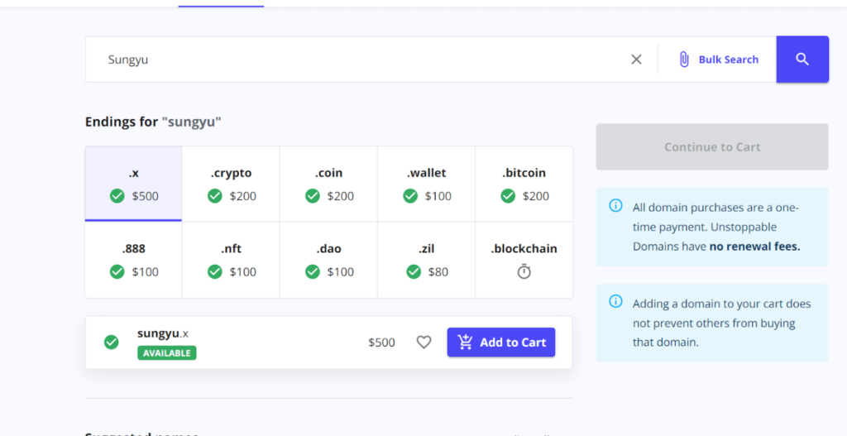This screenshot has width=847, height=436.
Task: Click info icon beside one-time payment note
Action: pyautogui.click(x=615, y=205)
